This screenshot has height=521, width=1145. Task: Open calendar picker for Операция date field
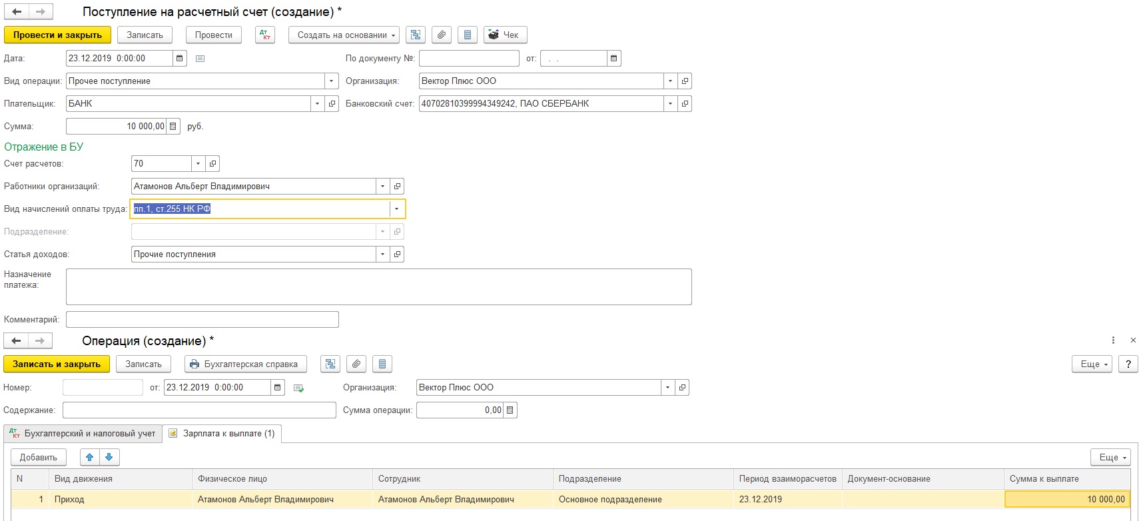point(278,387)
